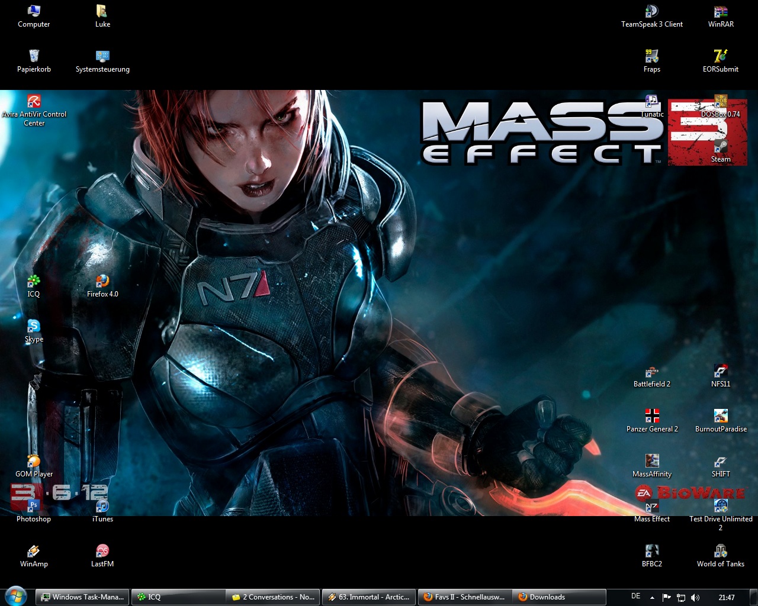Select the BFBC2 game shortcut
Screen dimensions: 758x606
click(x=652, y=556)
